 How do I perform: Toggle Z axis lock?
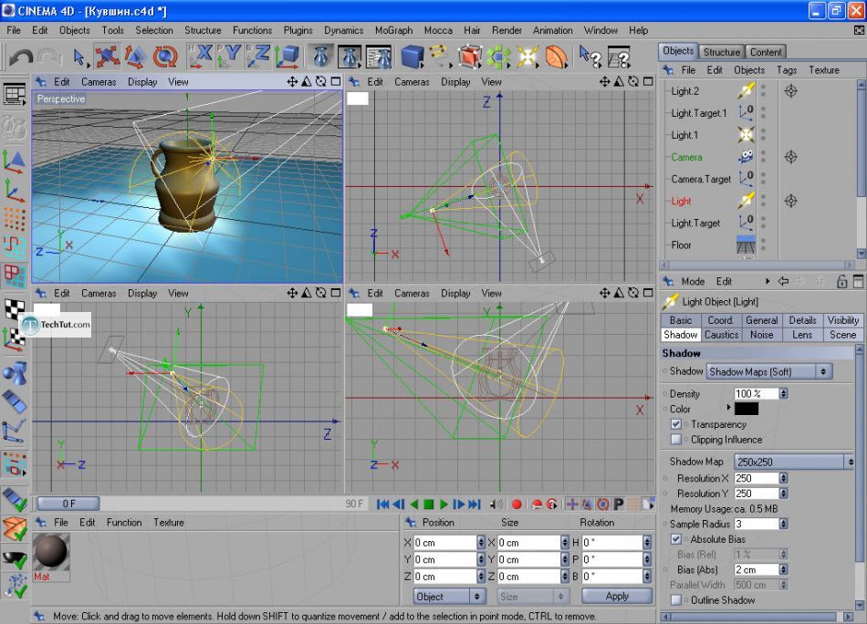[258, 57]
